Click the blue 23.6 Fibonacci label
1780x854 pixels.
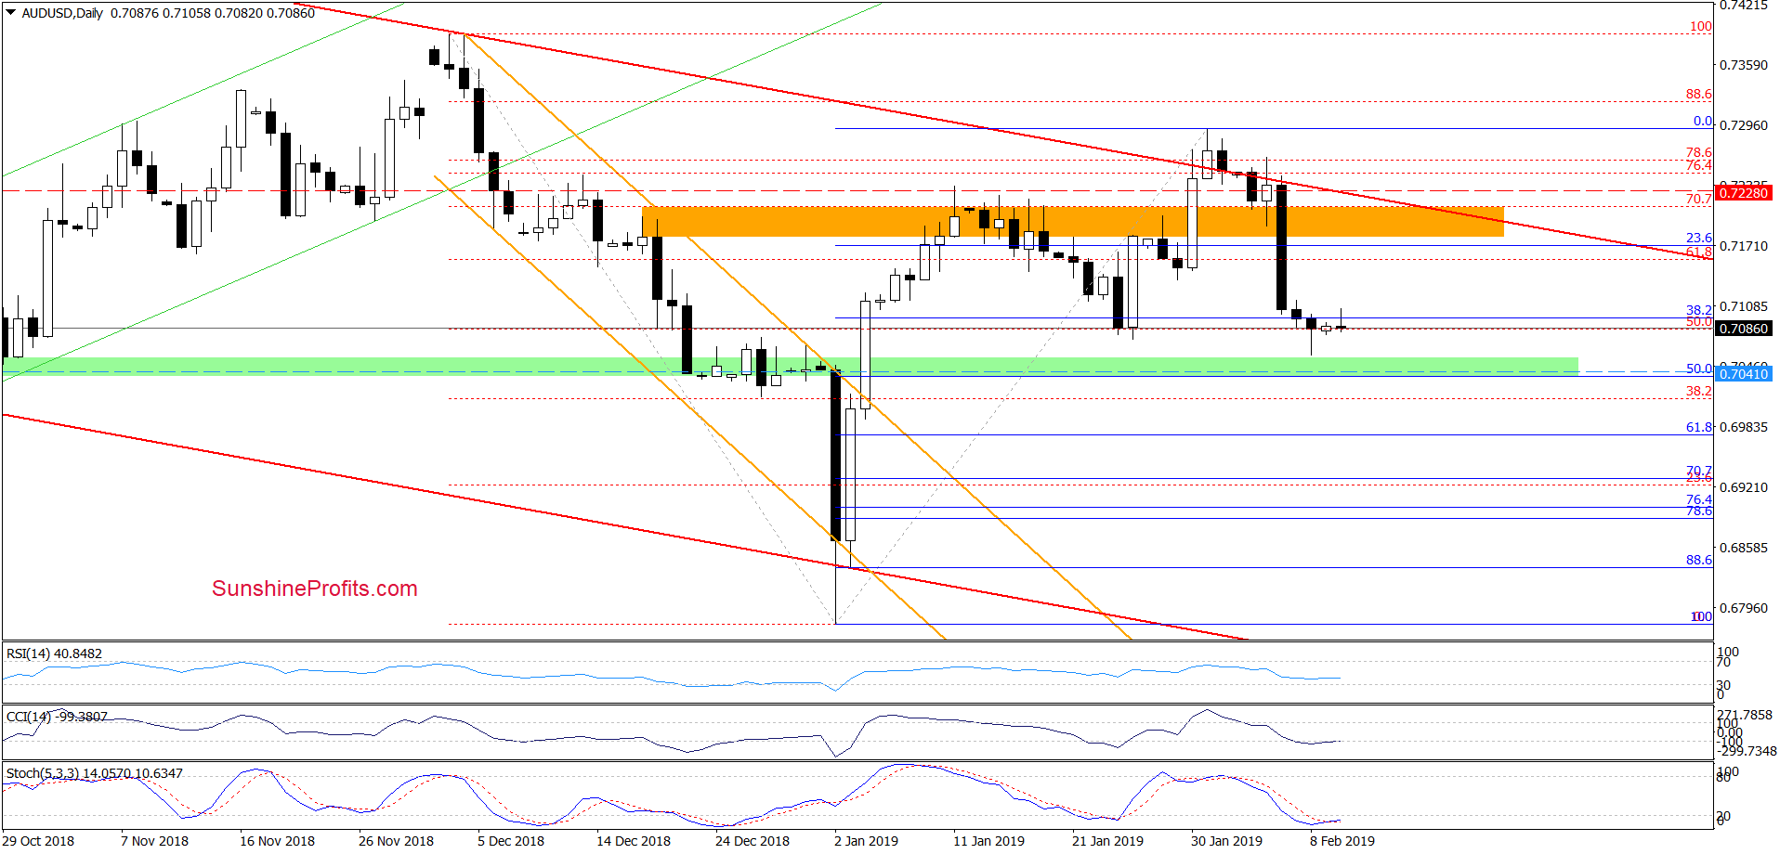tap(1698, 238)
